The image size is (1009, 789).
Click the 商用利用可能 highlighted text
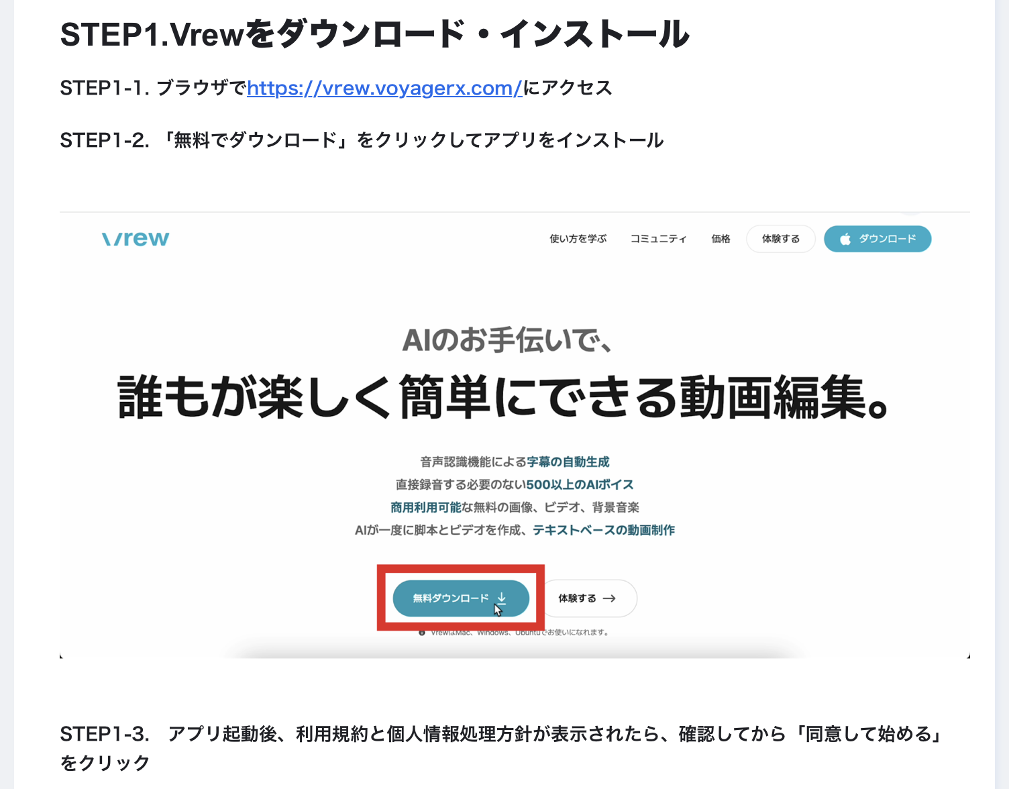coord(426,507)
